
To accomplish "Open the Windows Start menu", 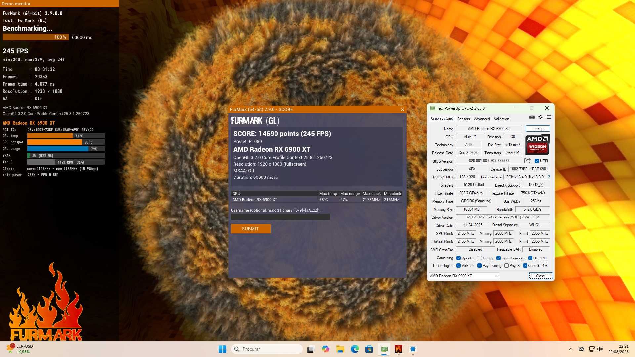I will click(x=222, y=349).
